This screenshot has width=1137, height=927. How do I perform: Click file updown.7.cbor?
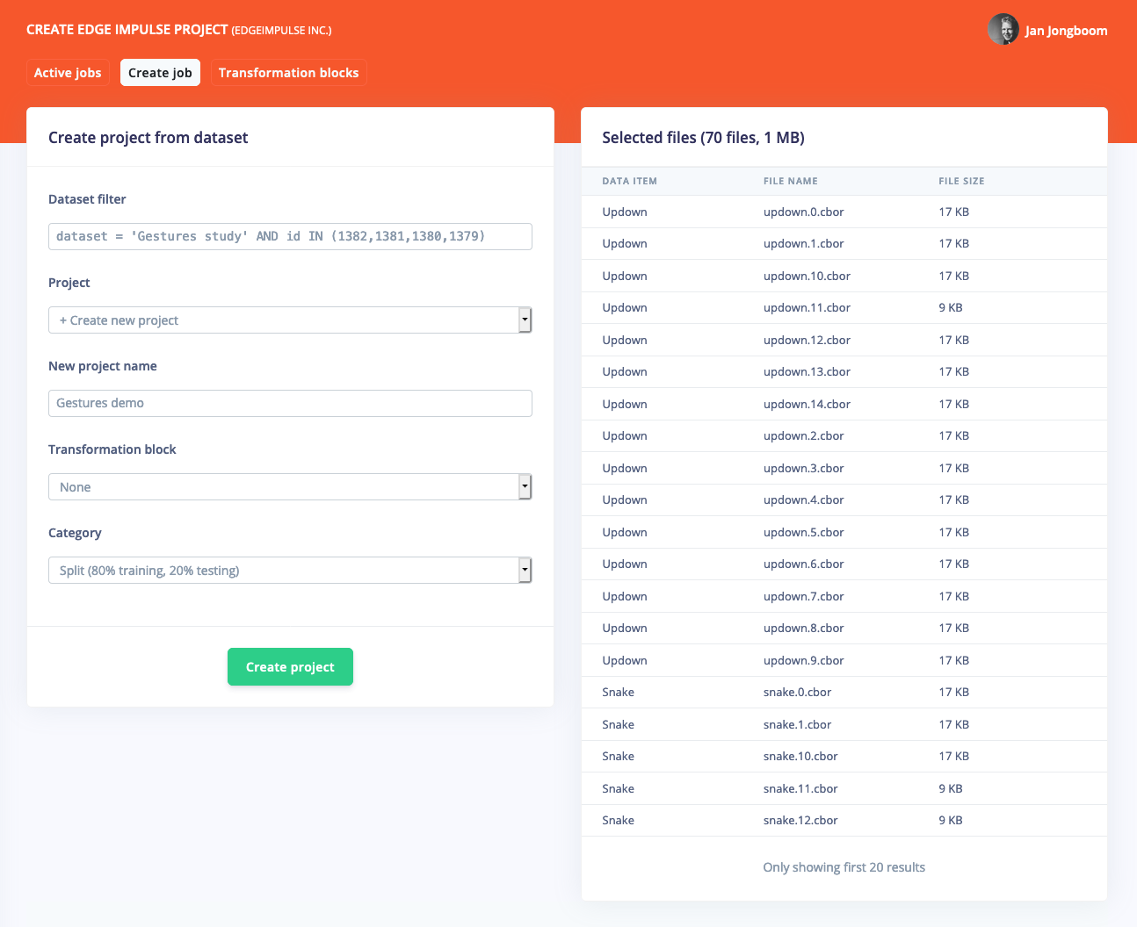pyautogui.click(x=803, y=596)
